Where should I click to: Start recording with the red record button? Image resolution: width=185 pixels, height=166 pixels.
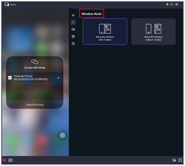click(x=4, y=160)
